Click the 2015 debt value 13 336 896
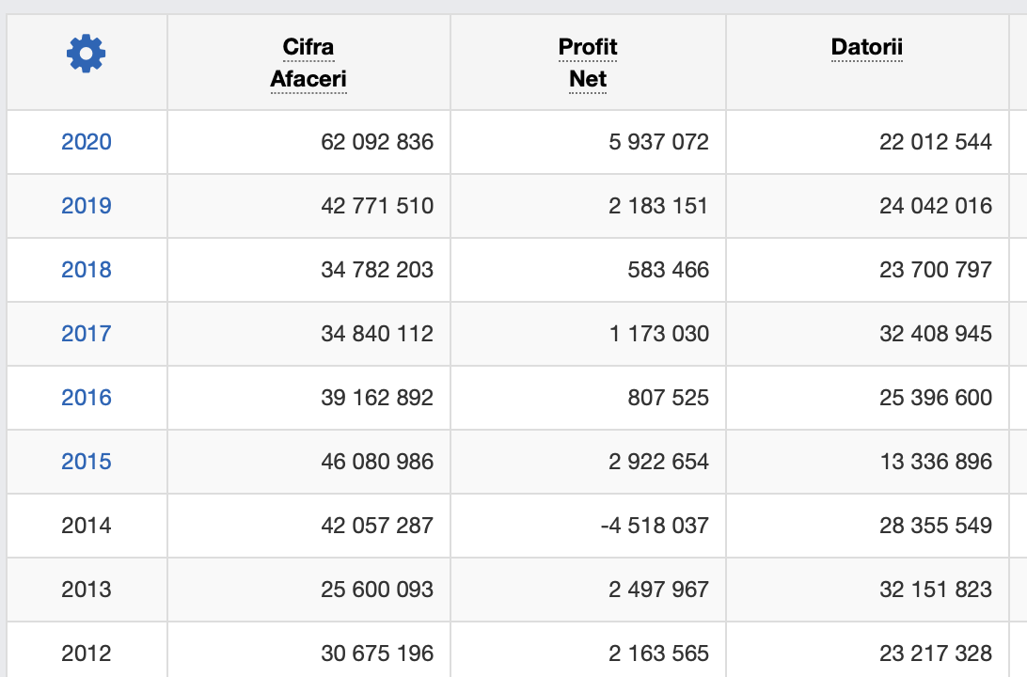Screen dimensions: 1027x677 (936, 462)
